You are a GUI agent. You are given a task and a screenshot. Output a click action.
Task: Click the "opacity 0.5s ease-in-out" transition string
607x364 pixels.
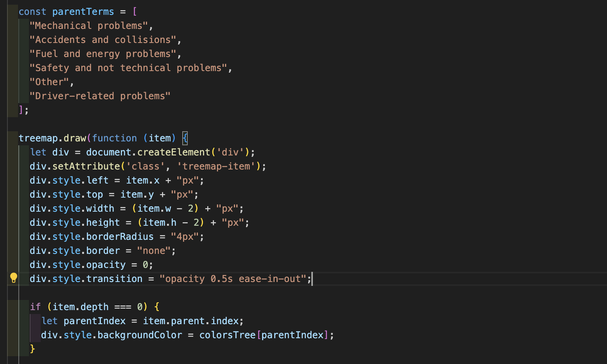click(x=233, y=279)
